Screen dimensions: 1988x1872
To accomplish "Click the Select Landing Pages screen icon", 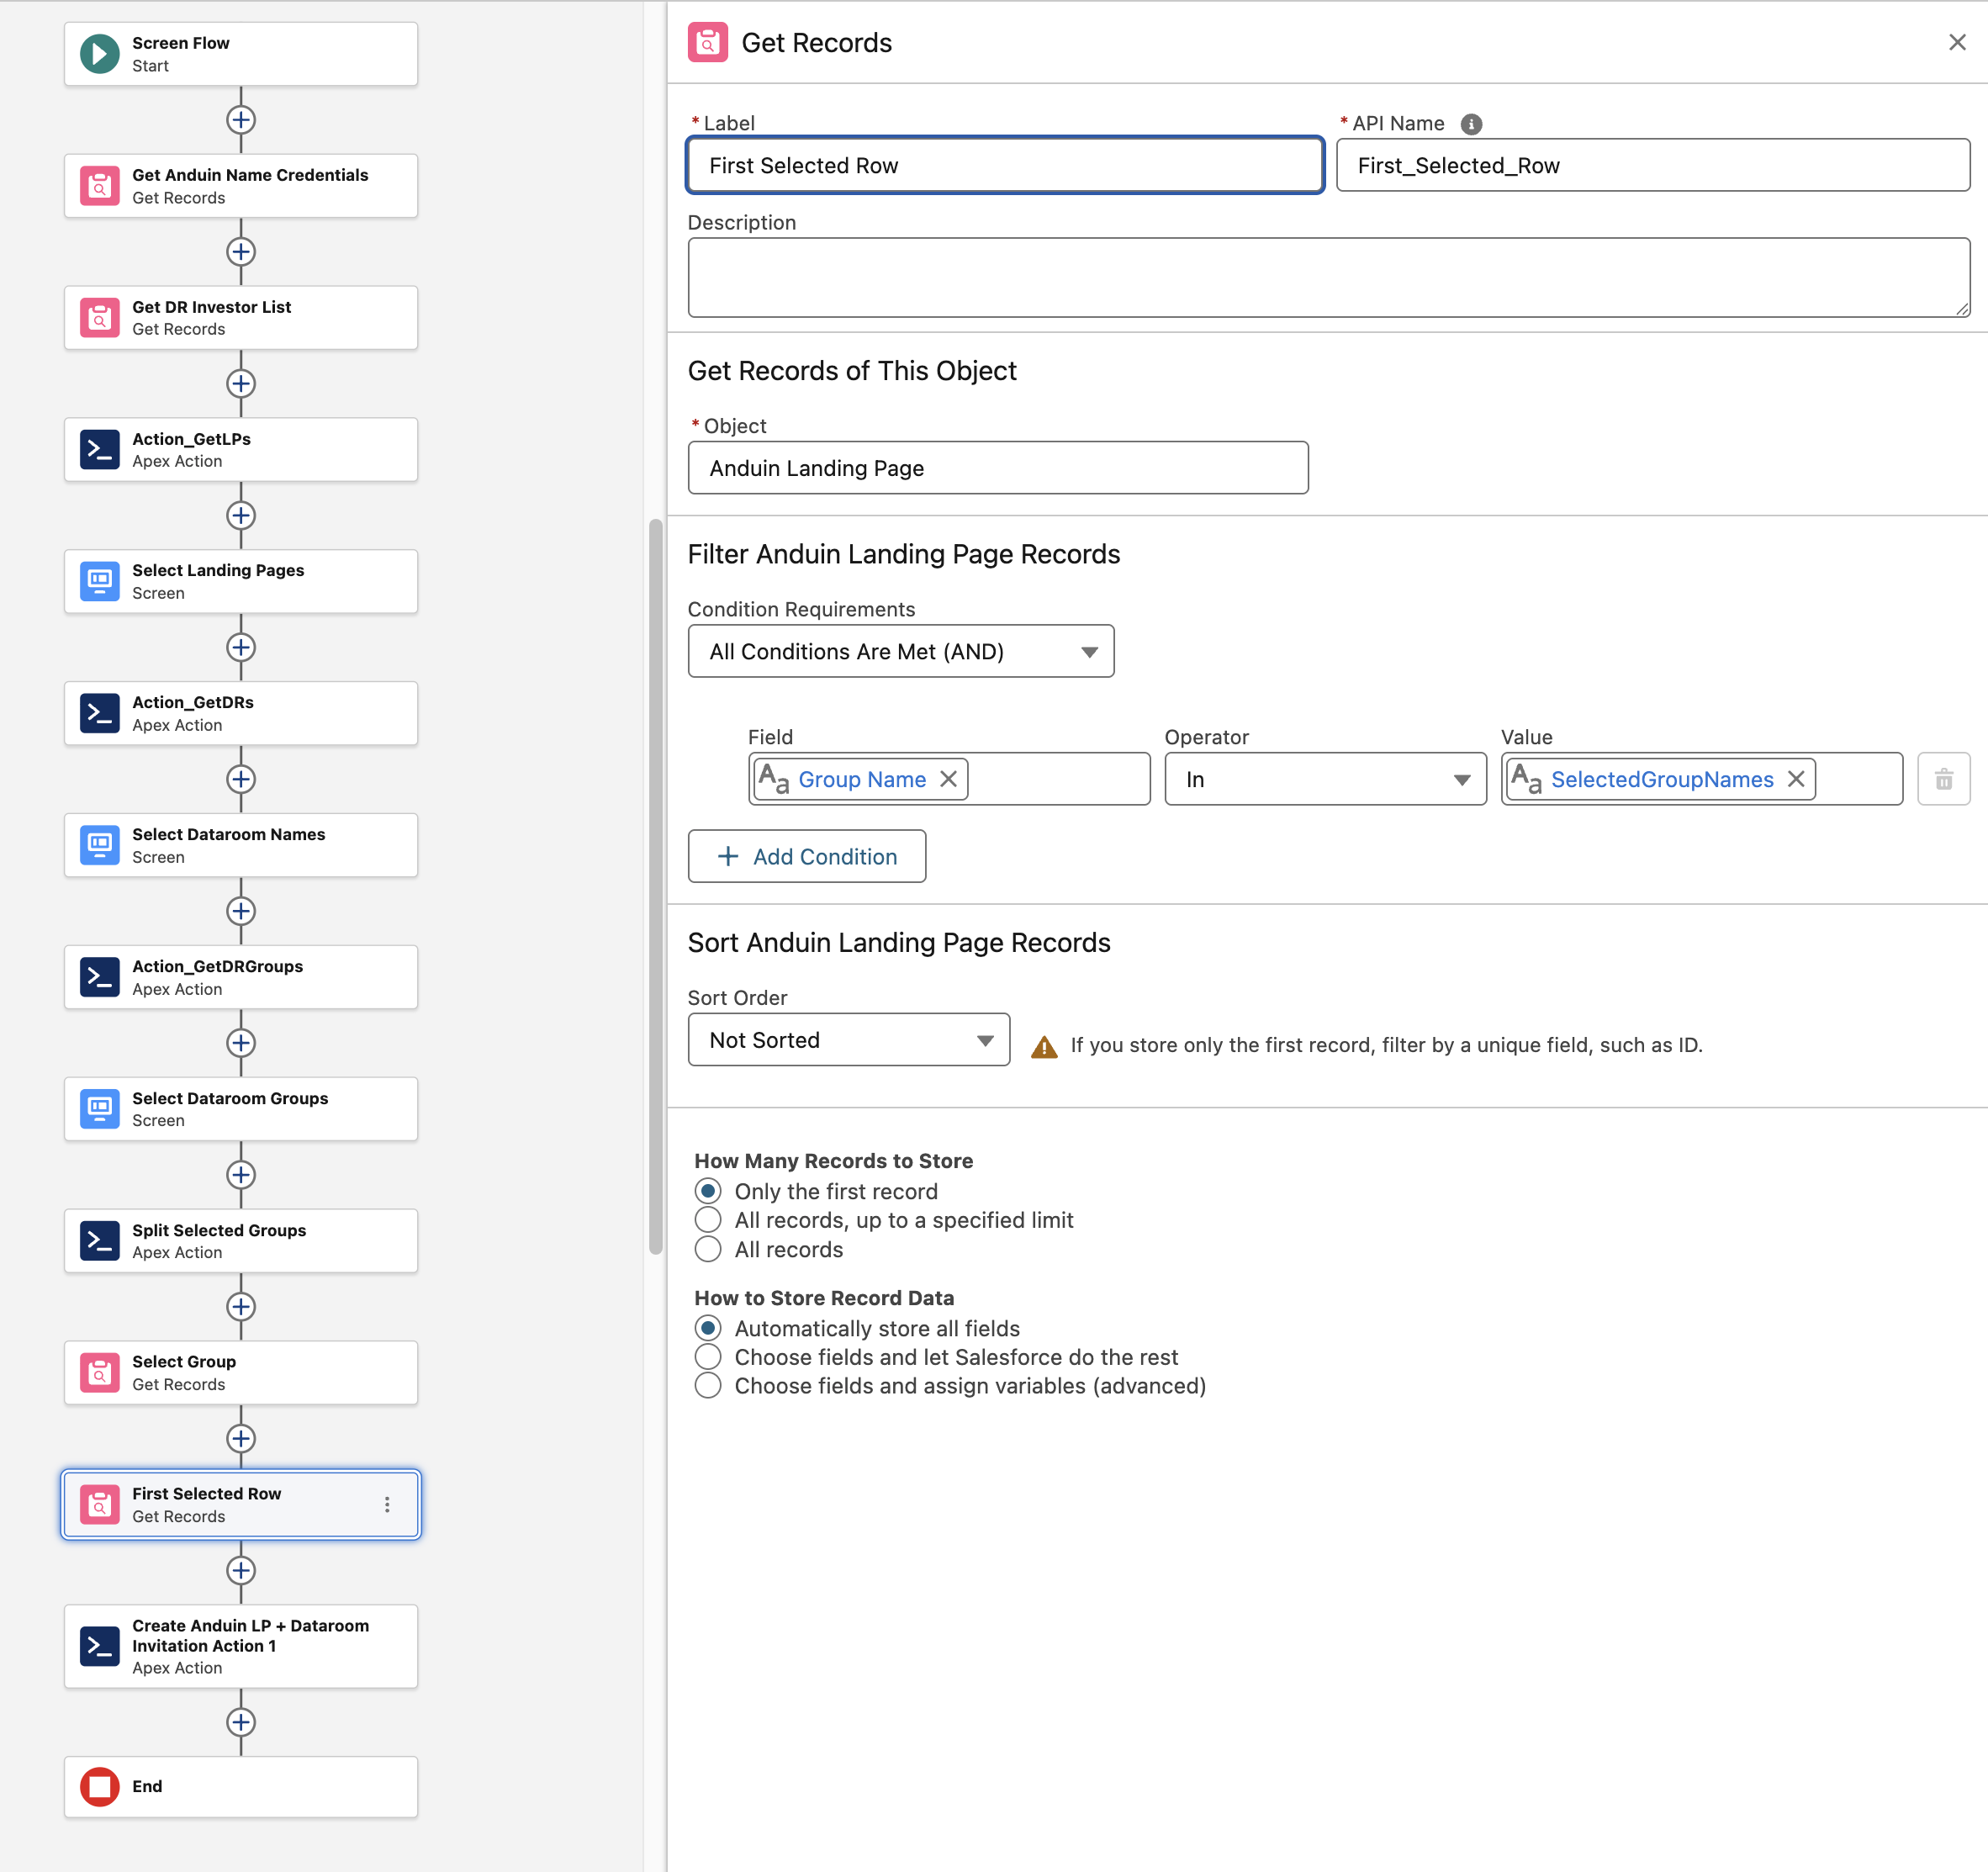I will [x=100, y=581].
